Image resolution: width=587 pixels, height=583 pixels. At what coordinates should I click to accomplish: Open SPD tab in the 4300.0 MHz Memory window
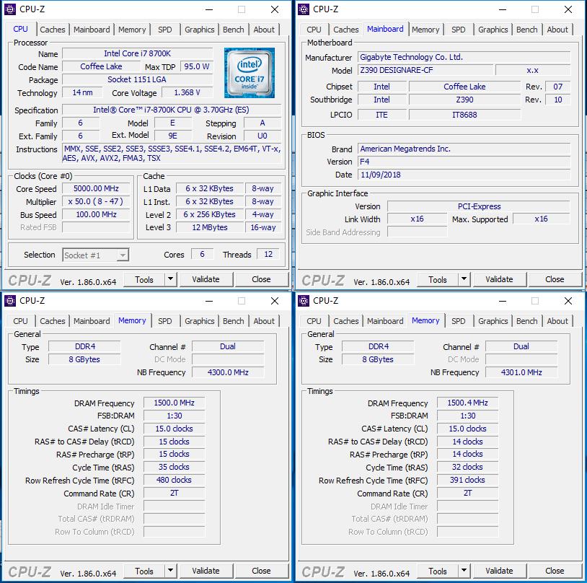click(x=164, y=321)
